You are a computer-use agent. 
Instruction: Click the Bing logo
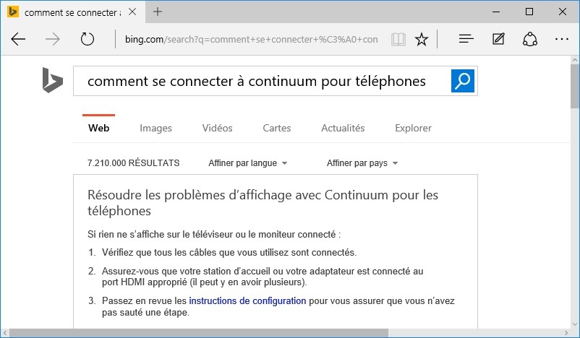pyautogui.click(x=53, y=80)
